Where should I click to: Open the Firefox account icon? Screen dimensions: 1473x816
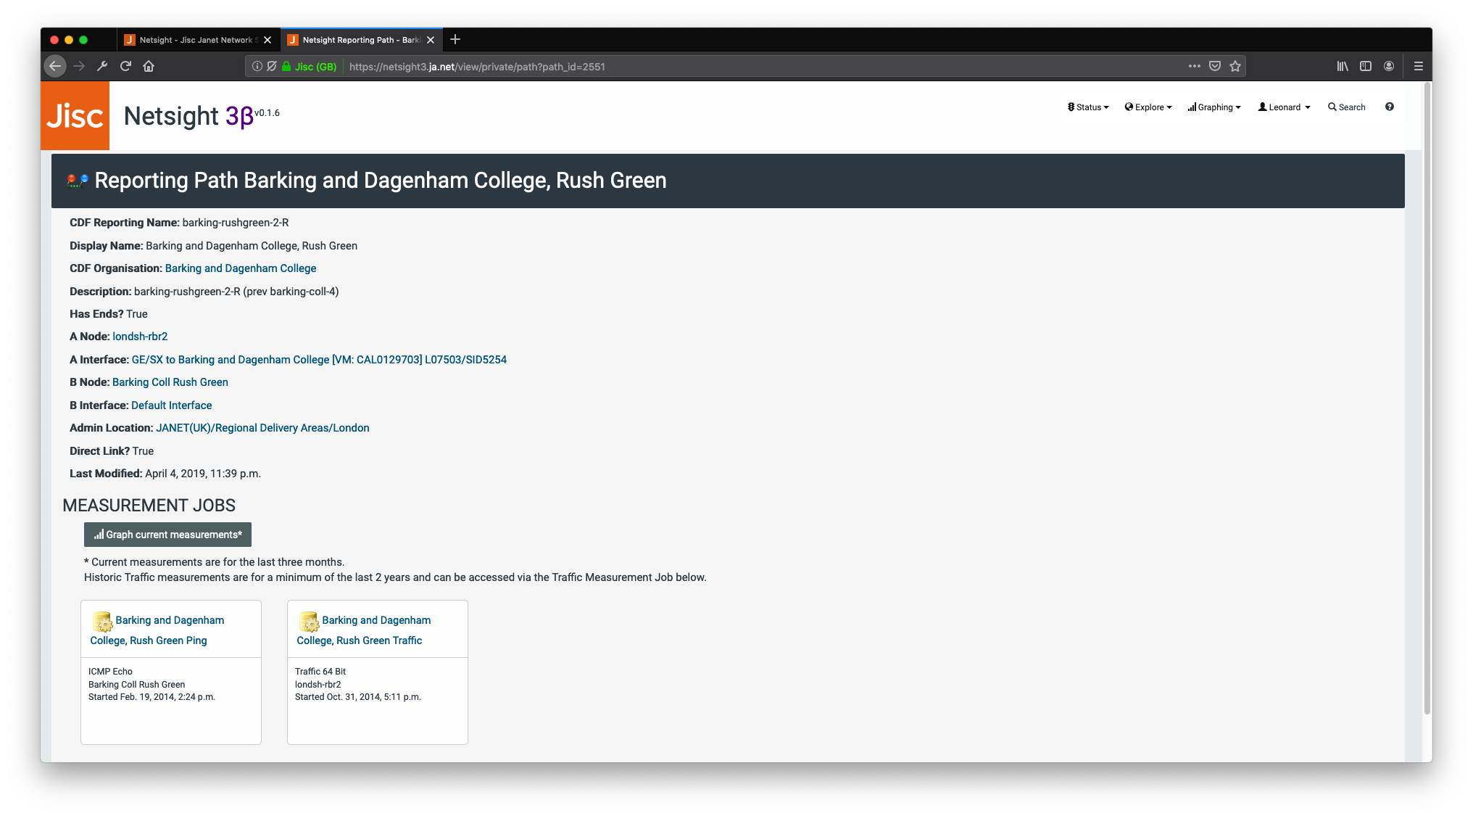(1389, 66)
